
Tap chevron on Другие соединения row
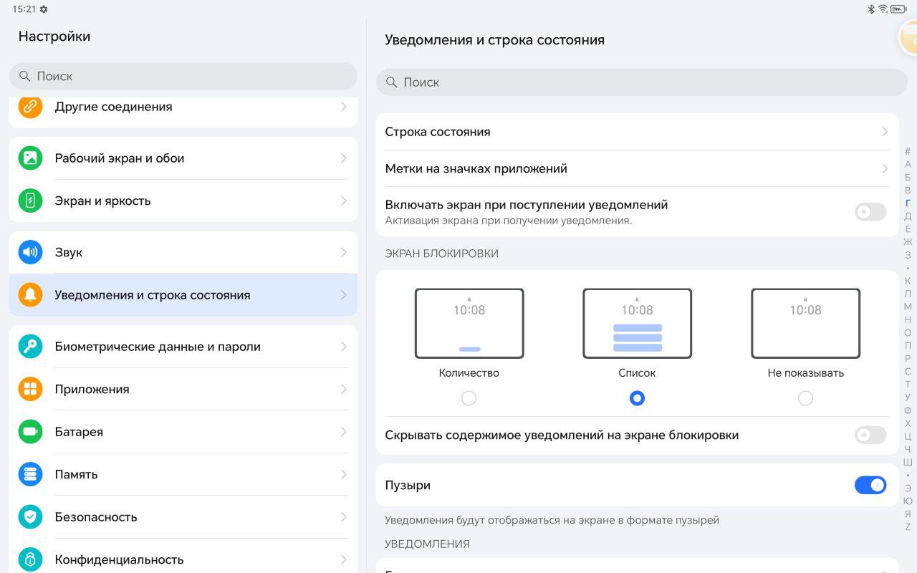344,107
